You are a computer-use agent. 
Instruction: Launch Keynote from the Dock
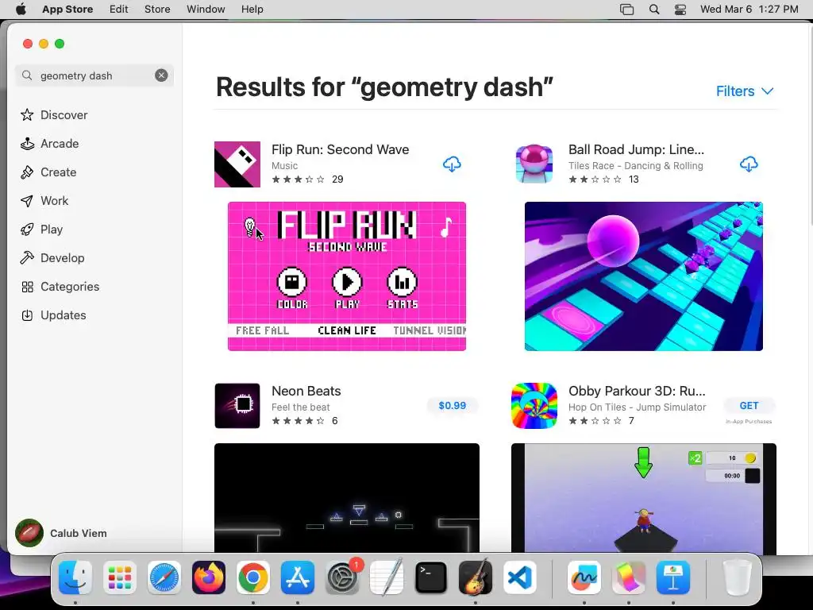(673, 577)
